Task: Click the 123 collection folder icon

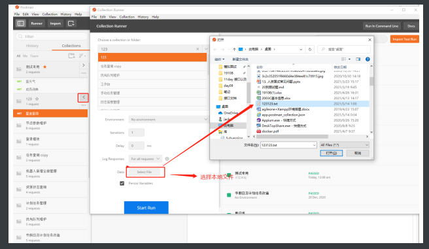Action: coord(19,101)
